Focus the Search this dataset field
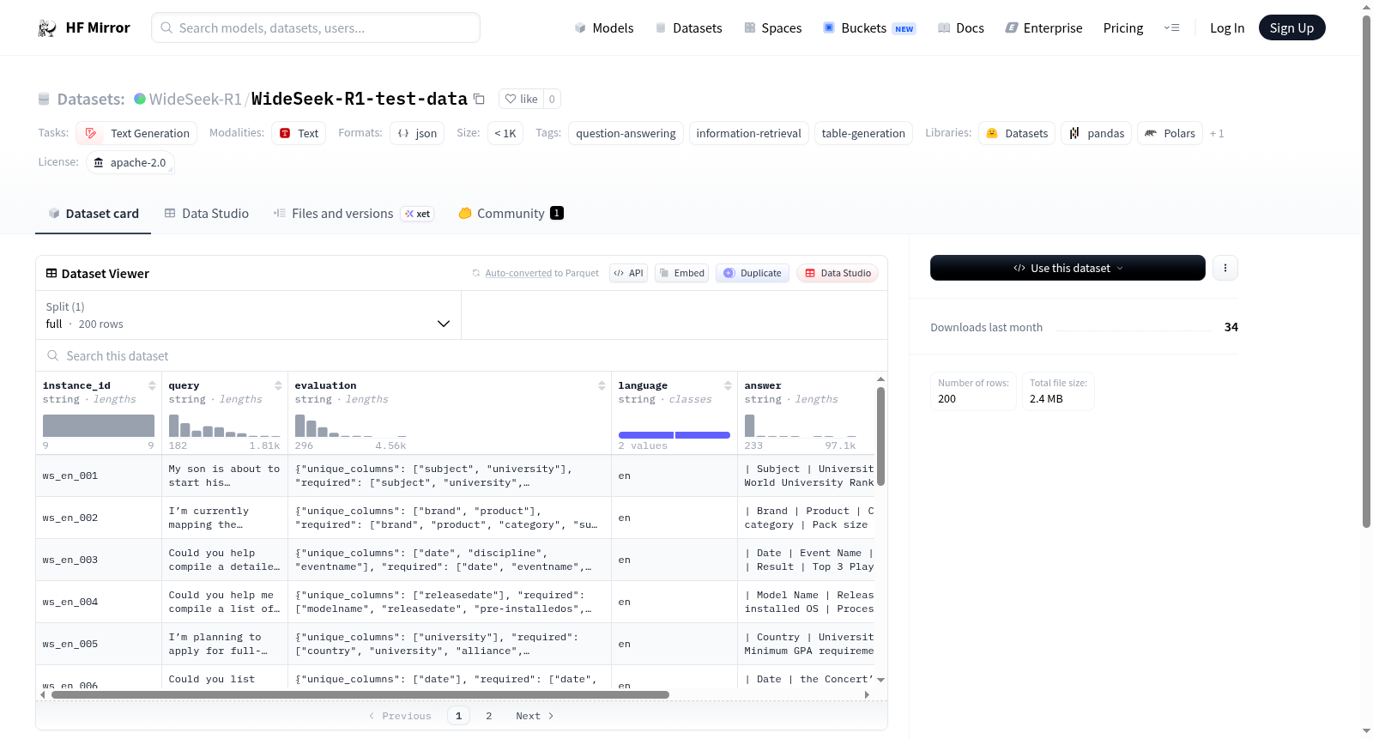 (462, 356)
